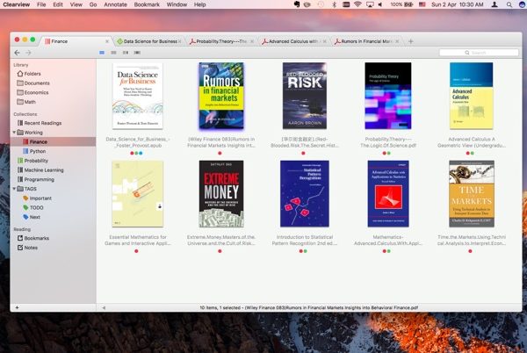Viewport: 527px width, 353px height.
Task: Add a new tab with plus button
Action: pyautogui.click(x=411, y=41)
